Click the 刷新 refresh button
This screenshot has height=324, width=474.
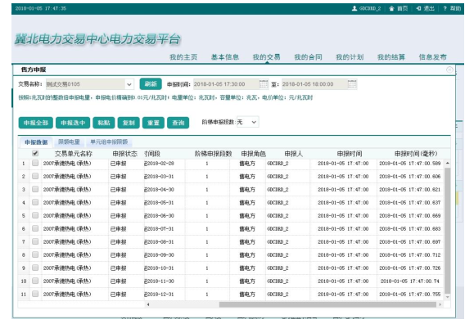pos(151,84)
